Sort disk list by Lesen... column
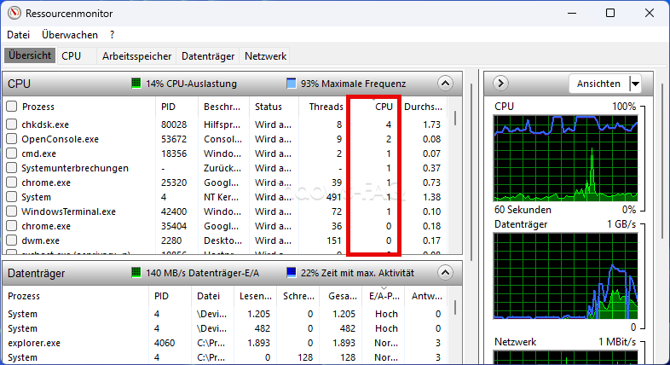Viewport: 670px width, 365px height. pyautogui.click(x=256, y=296)
